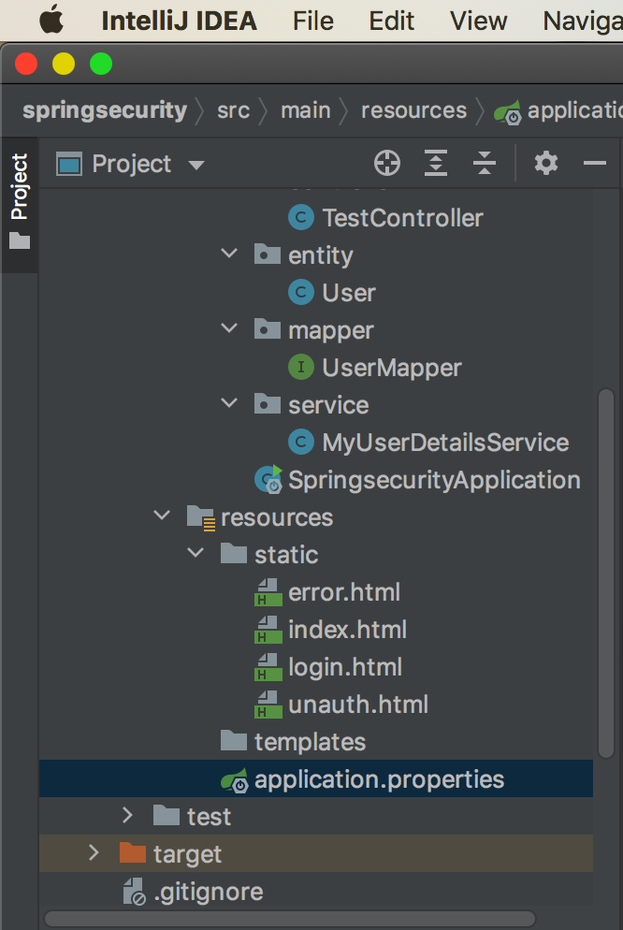Click the mapper package folder icon
Viewport: 623px width, 930px height.
point(268,329)
